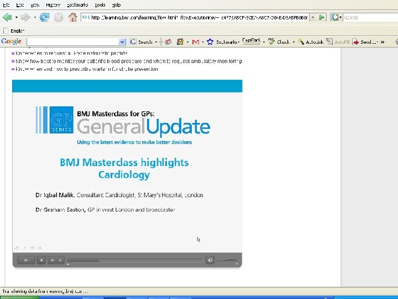The height and width of the screenshot is (299, 398).
Task: Open the File menu
Action: point(6,5)
